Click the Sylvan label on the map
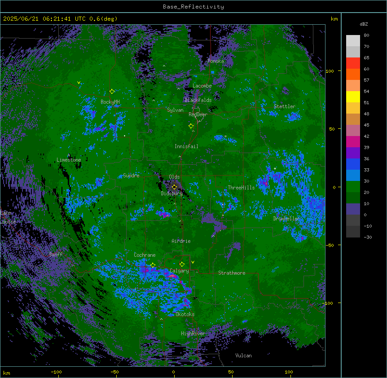Viewport: 387px width, 378px height. (175, 110)
